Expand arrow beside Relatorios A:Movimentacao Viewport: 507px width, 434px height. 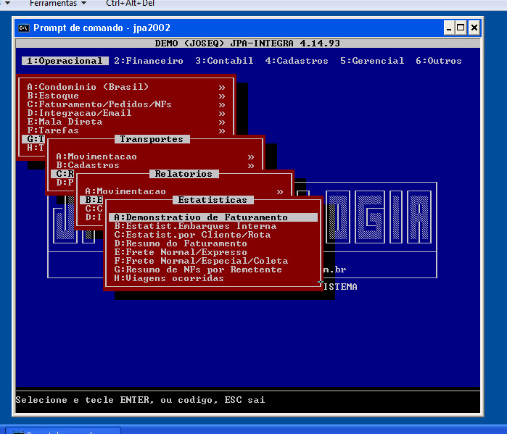point(280,192)
